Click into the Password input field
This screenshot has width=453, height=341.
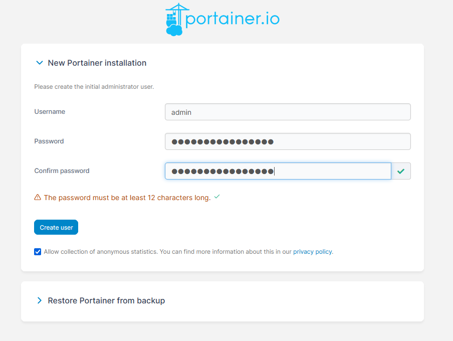(288, 141)
